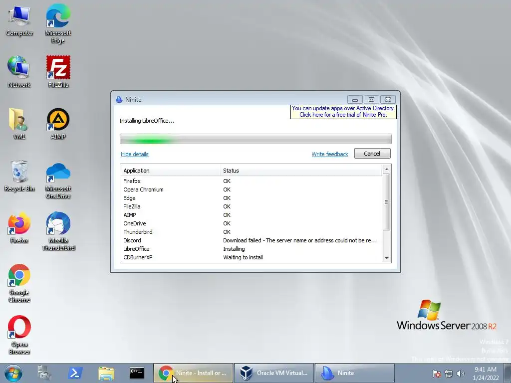Open Windows Explorer from the taskbar
The height and width of the screenshot is (383, 511).
(x=106, y=373)
